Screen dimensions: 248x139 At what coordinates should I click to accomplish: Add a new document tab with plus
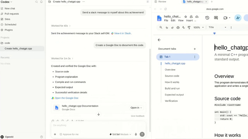[195, 49]
